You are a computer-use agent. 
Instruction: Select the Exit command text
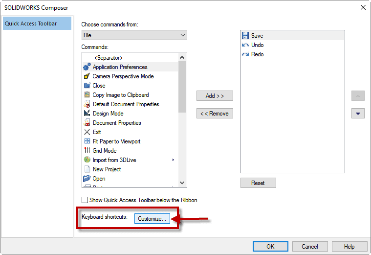pyautogui.click(x=97, y=132)
